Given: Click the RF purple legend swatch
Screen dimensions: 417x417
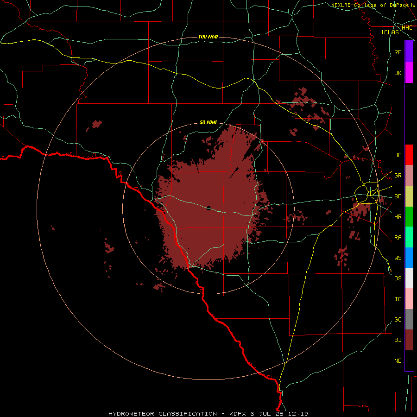Looking at the screenshot, I should click(409, 52).
